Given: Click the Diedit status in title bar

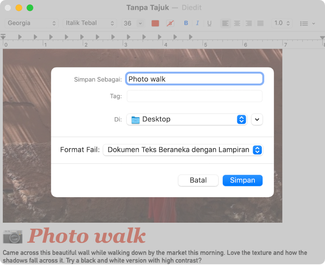Looking at the screenshot, I should tap(192, 8).
